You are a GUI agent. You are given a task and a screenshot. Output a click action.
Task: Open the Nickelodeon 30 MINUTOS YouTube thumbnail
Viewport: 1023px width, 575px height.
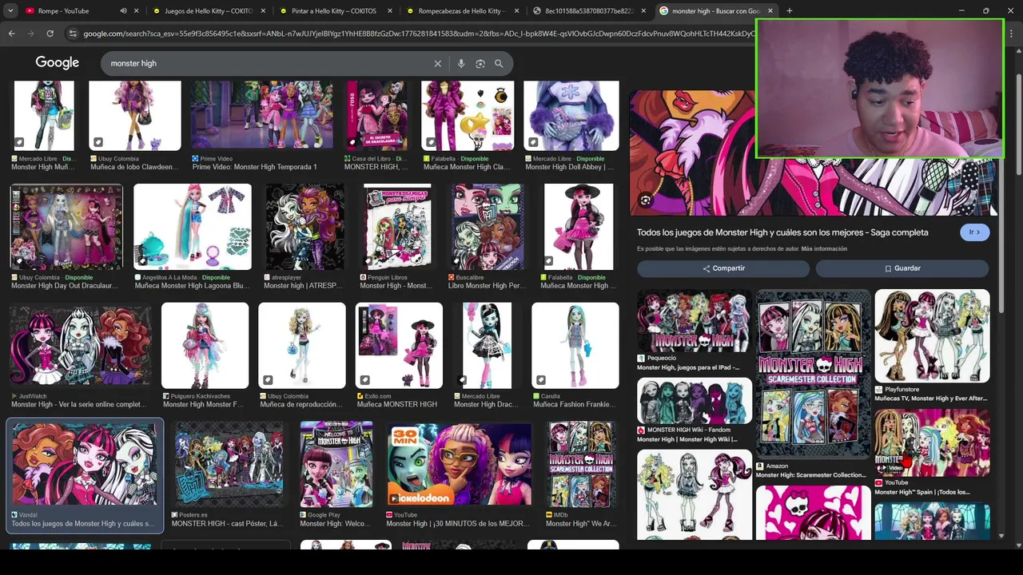(459, 465)
